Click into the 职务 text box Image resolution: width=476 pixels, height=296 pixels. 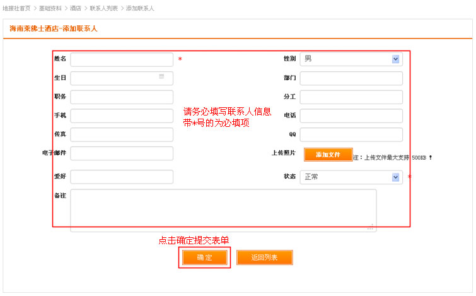point(122,97)
